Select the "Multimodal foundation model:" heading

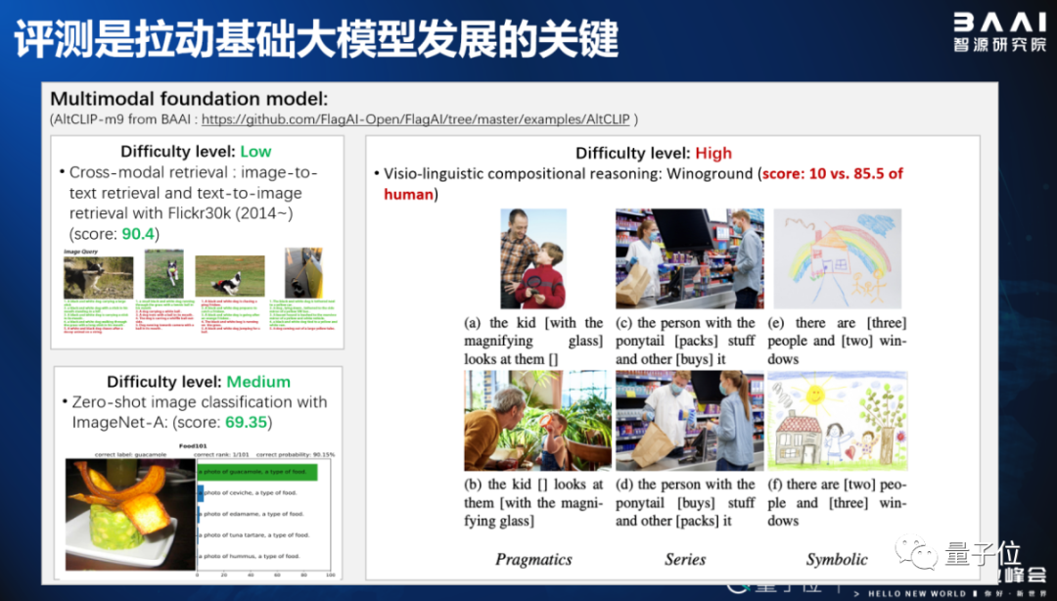tap(189, 99)
